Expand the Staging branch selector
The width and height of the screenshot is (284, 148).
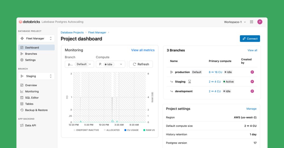pyautogui.click(x=36, y=76)
